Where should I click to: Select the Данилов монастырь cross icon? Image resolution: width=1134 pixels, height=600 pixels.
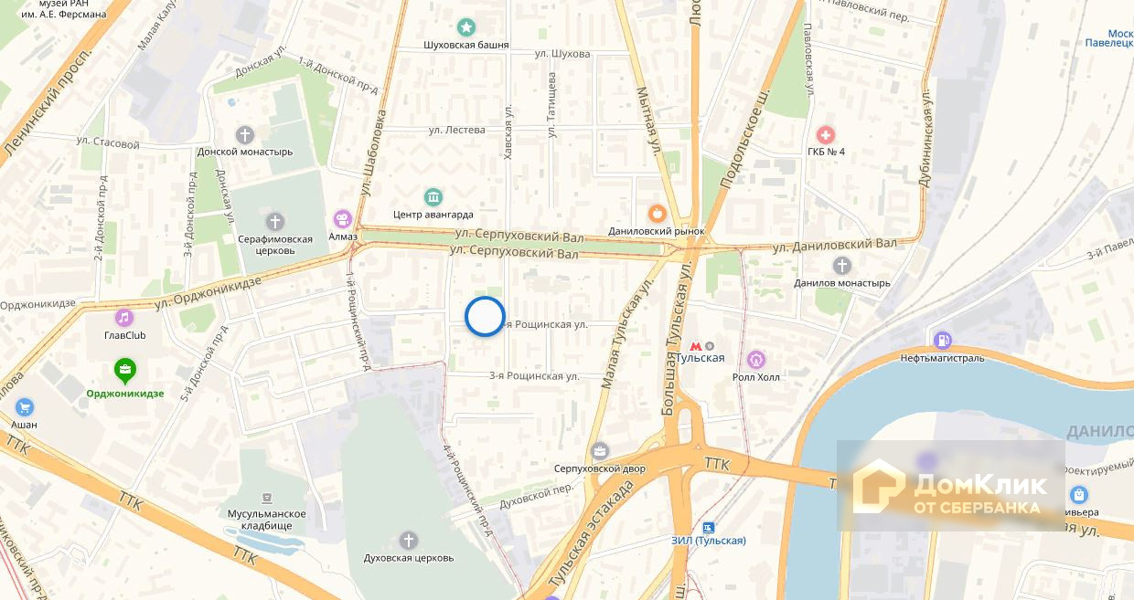click(842, 266)
